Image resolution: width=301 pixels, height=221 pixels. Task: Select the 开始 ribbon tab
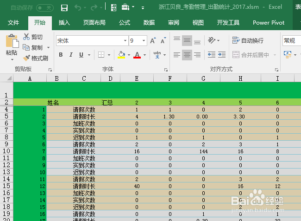(x=40, y=23)
